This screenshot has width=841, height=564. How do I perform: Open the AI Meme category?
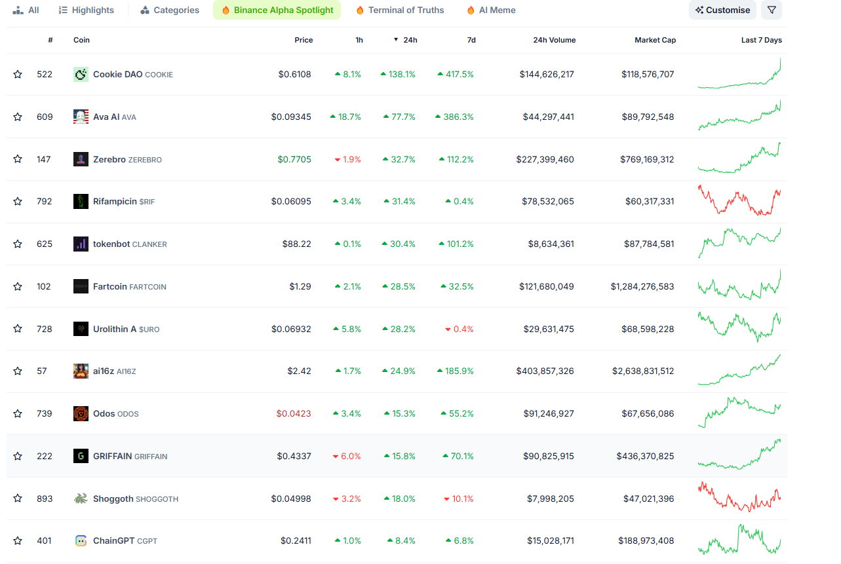(491, 10)
